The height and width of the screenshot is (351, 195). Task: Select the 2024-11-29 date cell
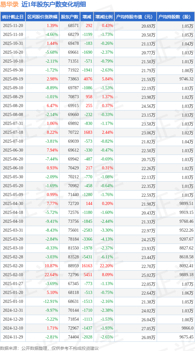click(x=13, y=337)
